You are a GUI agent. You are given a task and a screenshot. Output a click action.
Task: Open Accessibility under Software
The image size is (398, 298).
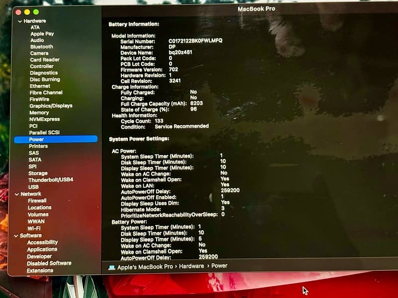(42, 242)
